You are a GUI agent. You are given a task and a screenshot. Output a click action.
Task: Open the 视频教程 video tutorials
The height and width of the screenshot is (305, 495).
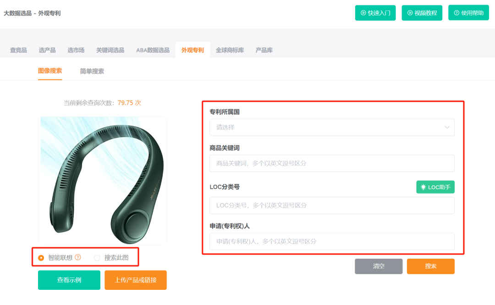tap(422, 13)
